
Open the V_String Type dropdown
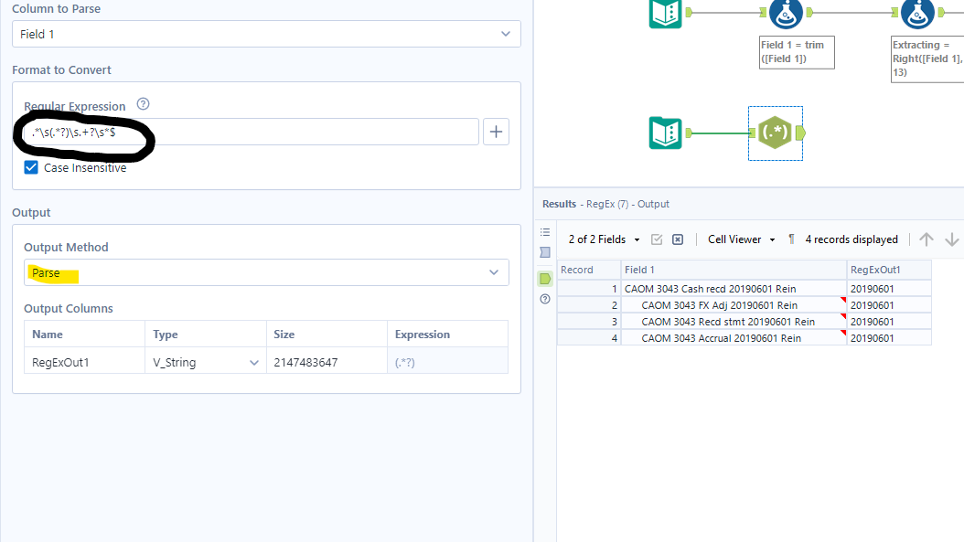(x=205, y=362)
